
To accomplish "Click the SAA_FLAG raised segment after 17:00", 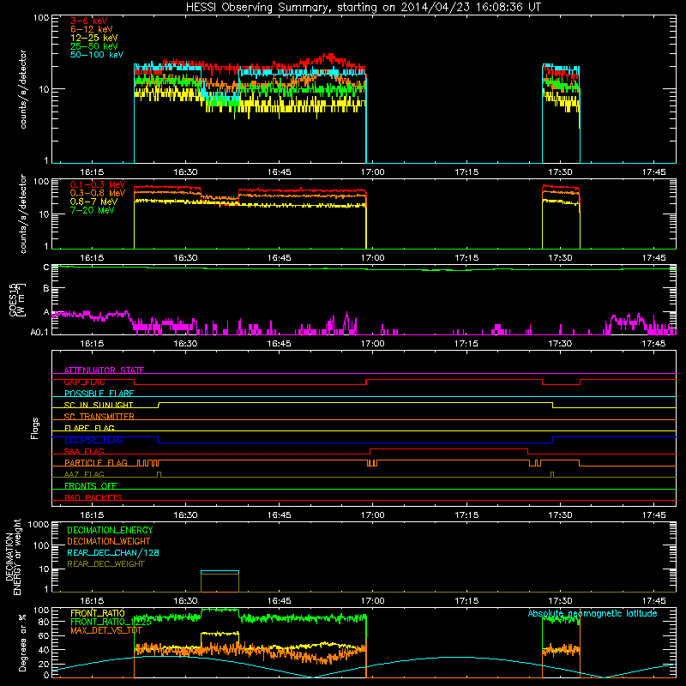I will [448, 449].
